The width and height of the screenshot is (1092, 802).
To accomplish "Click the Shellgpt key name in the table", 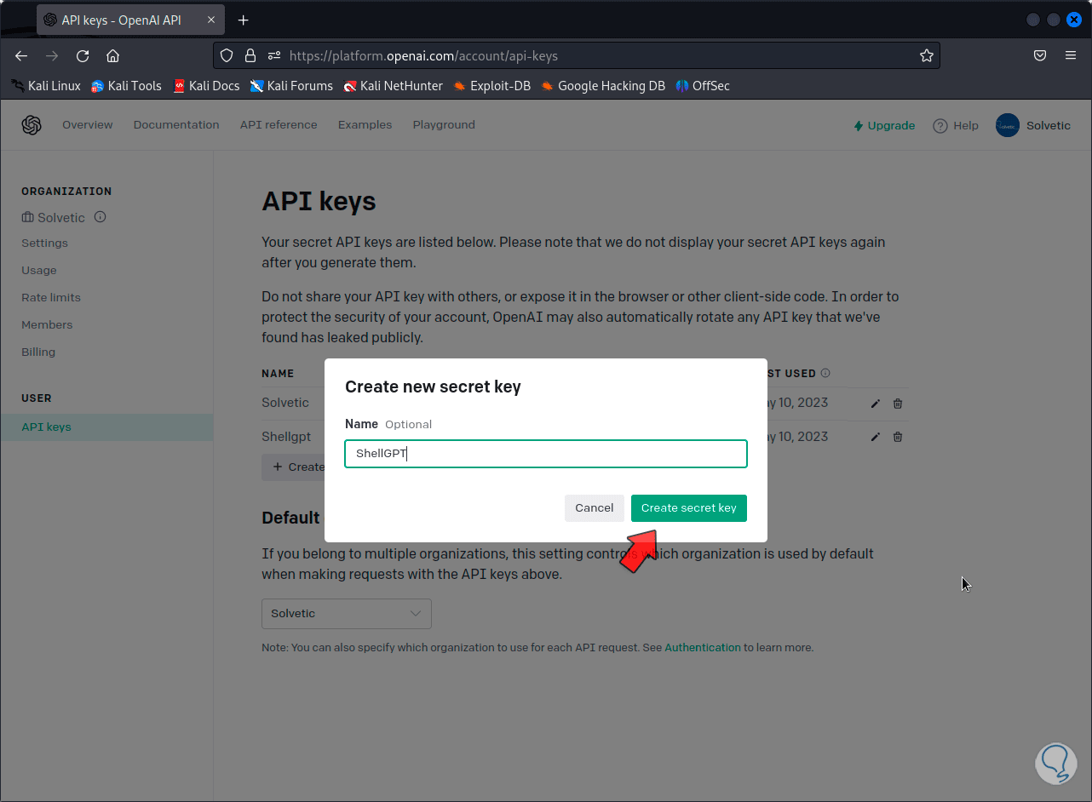I will tap(286, 437).
